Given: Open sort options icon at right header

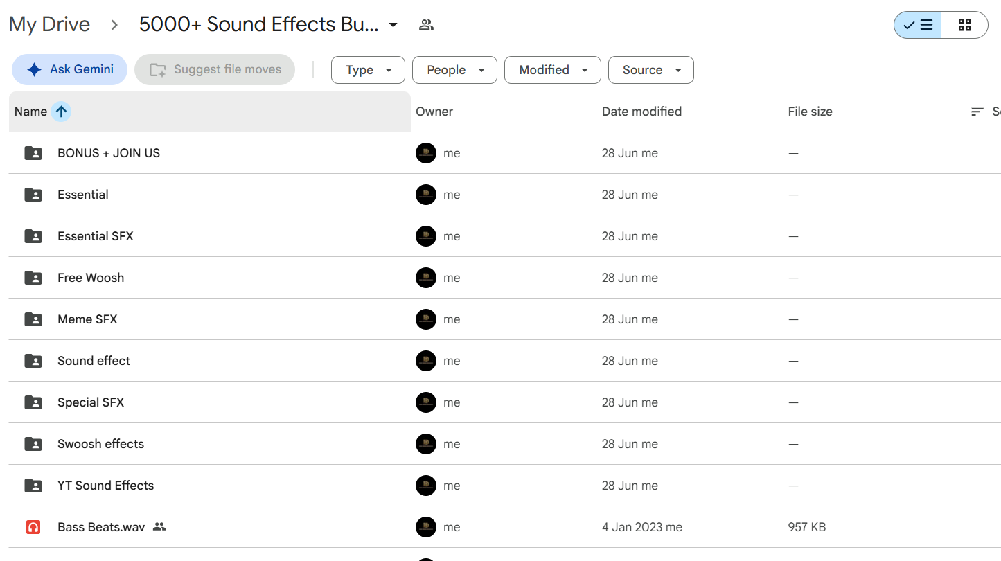Looking at the screenshot, I should [x=977, y=112].
